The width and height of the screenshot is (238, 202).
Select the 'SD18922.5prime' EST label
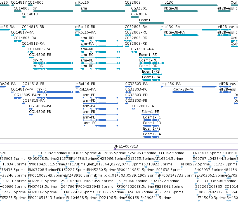pos(158,164)
